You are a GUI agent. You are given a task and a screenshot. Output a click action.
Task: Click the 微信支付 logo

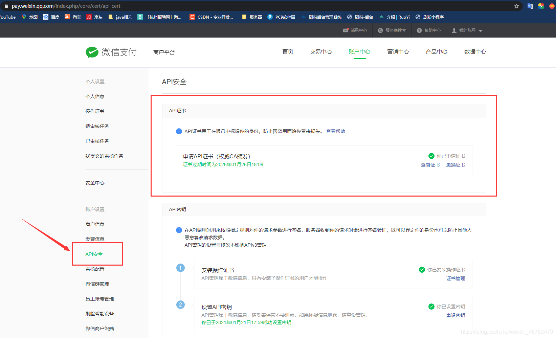[x=111, y=52]
